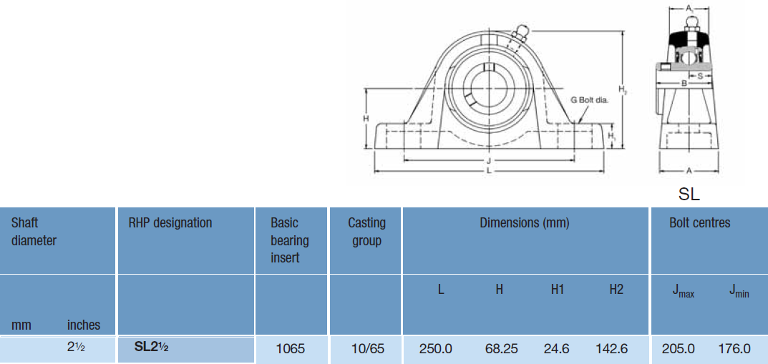Click the 'RHP designation' column header
The image size is (768, 364).
click(x=170, y=223)
